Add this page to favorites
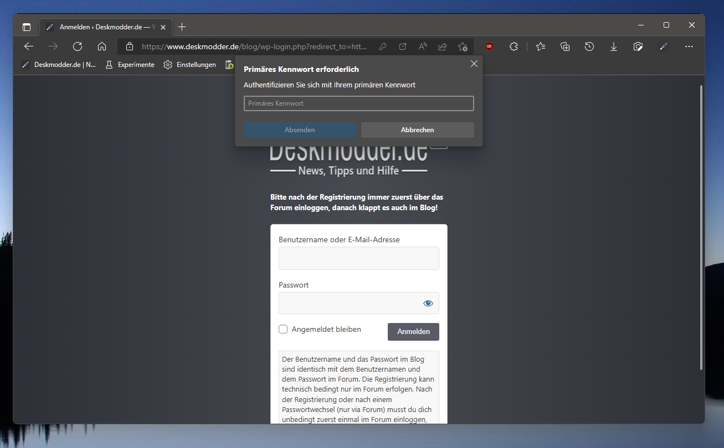 pyautogui.click(x=463, y=47)
